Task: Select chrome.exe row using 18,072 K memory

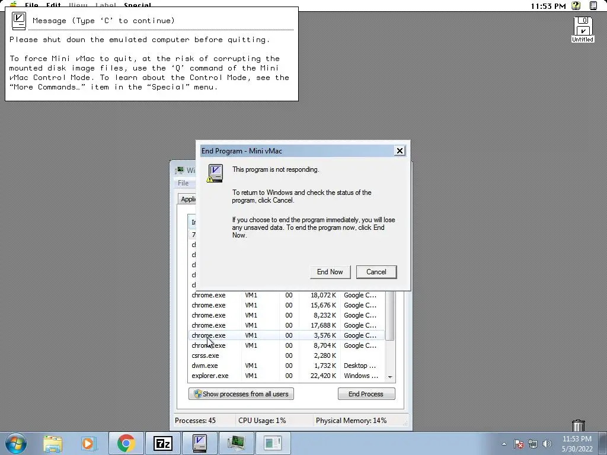Action: pyautogui.click(x=286, y=295)
